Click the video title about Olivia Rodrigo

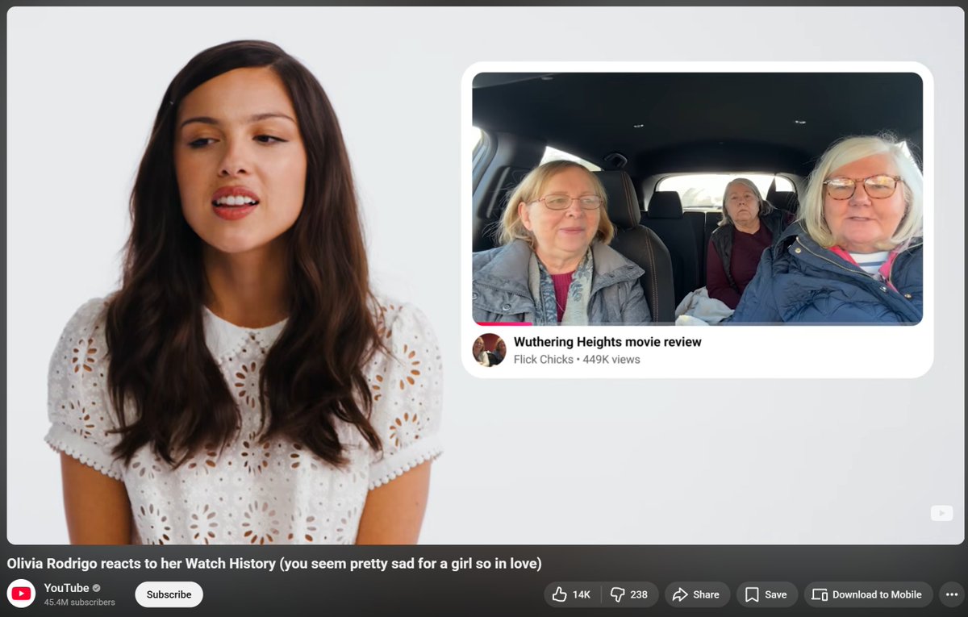pos(274,563)
